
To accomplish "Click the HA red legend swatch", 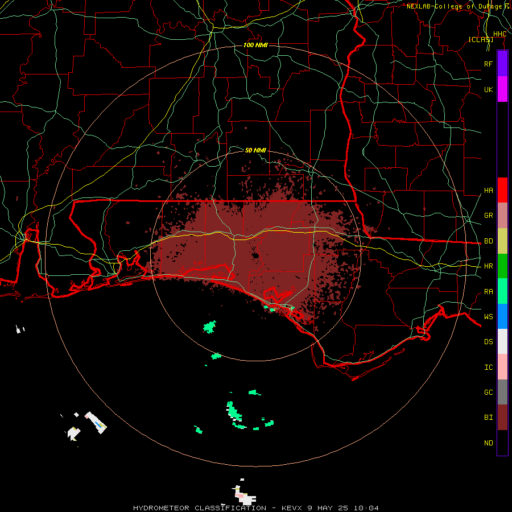I will tap(502, 190).
